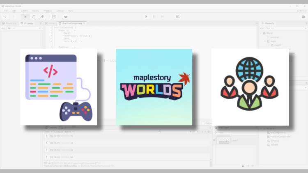Collapse the MyDesk tree node
Image resolution: width=308 pixels, height=173 pixels.
[x=261, y=129]
